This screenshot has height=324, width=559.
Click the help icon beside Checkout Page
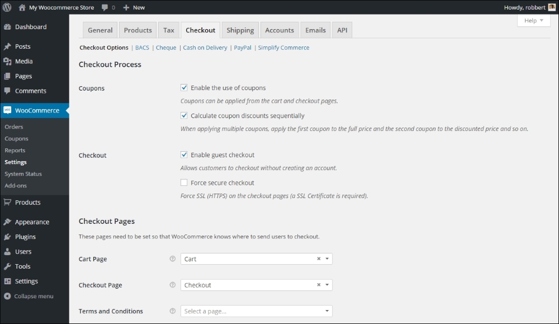172,285
